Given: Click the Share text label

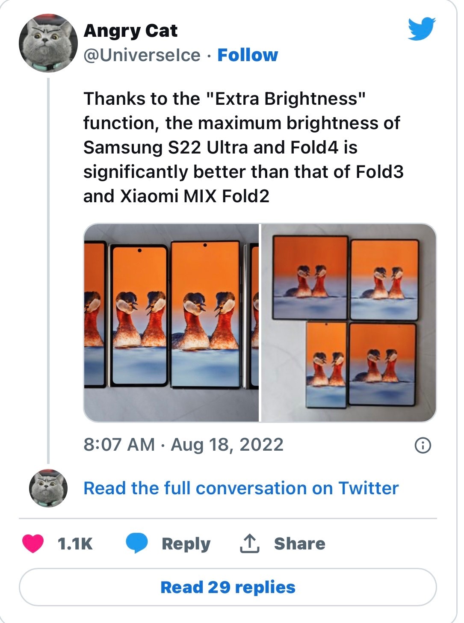Looking at the screenshot, I should pyautogui.click(x=299, y=543).
